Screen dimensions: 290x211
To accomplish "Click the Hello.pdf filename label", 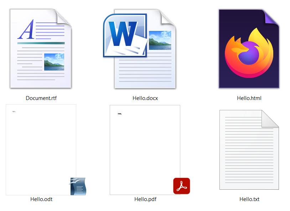I will (145, 199).
